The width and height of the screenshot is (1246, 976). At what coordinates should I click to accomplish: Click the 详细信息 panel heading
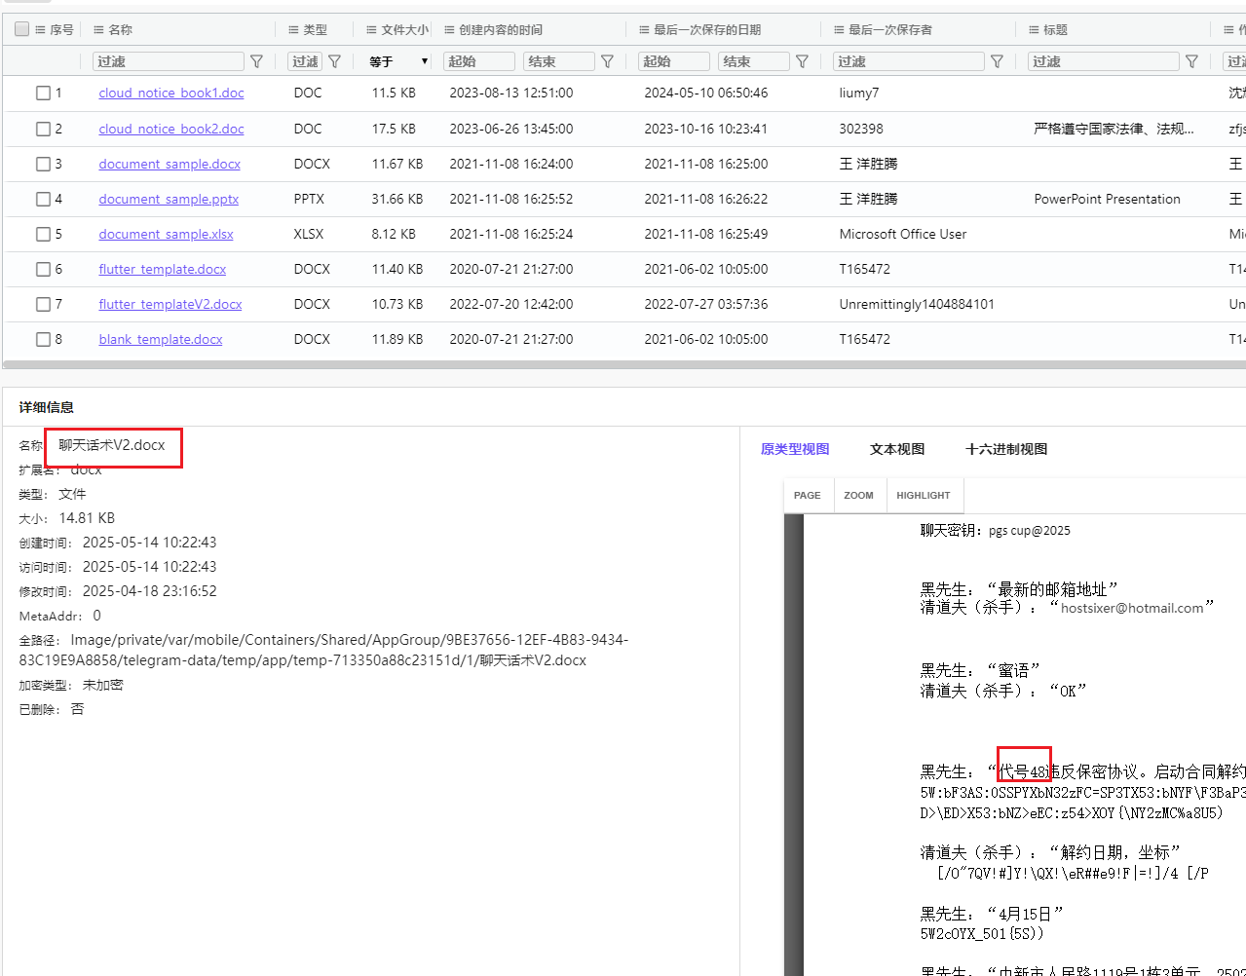(x=47, y=407)
